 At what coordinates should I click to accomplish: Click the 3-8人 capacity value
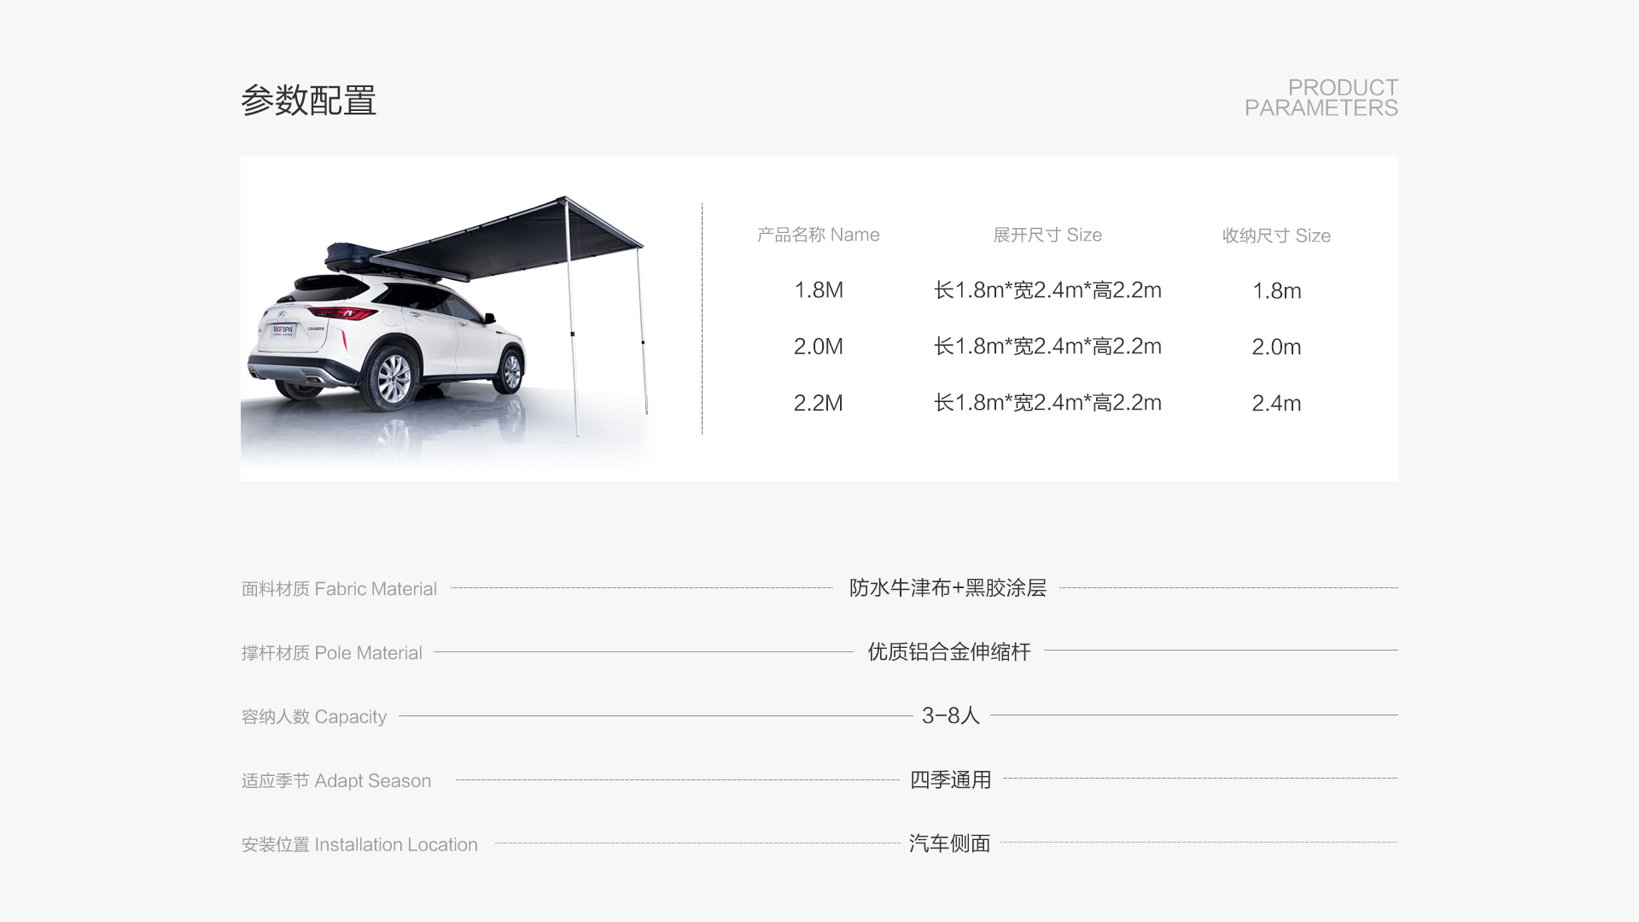(x=950, y=715)
